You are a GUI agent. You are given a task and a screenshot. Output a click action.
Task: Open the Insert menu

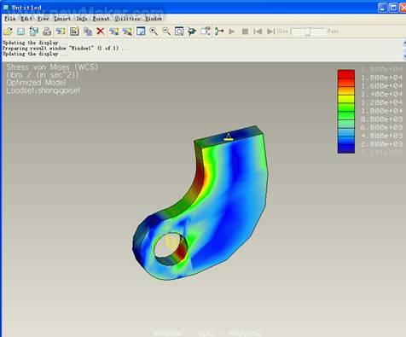point(62,19)
